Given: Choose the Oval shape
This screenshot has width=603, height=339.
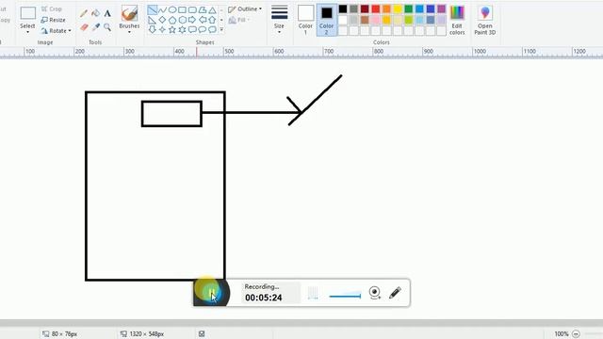Looking at the screenshot, I should [x=172, y=10].
